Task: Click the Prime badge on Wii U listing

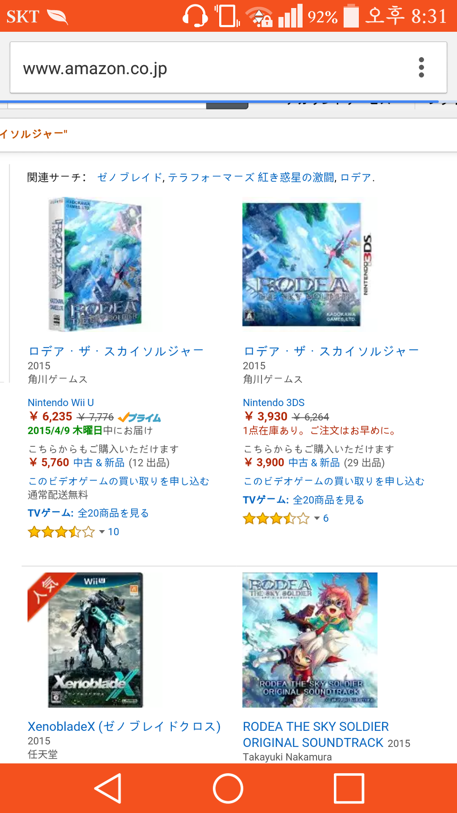Action: [x=139, y=418]
